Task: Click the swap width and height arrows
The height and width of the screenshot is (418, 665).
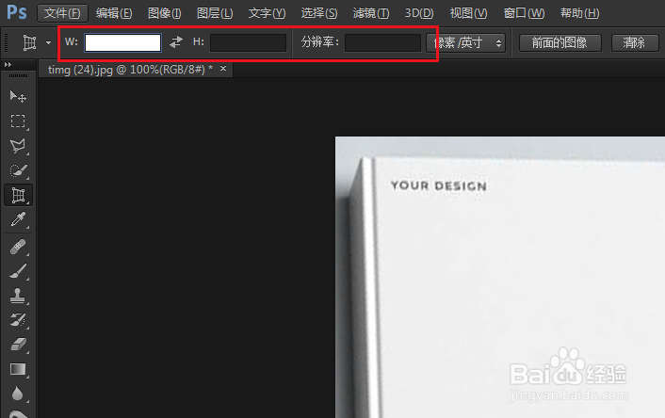Action: (176, 42)
